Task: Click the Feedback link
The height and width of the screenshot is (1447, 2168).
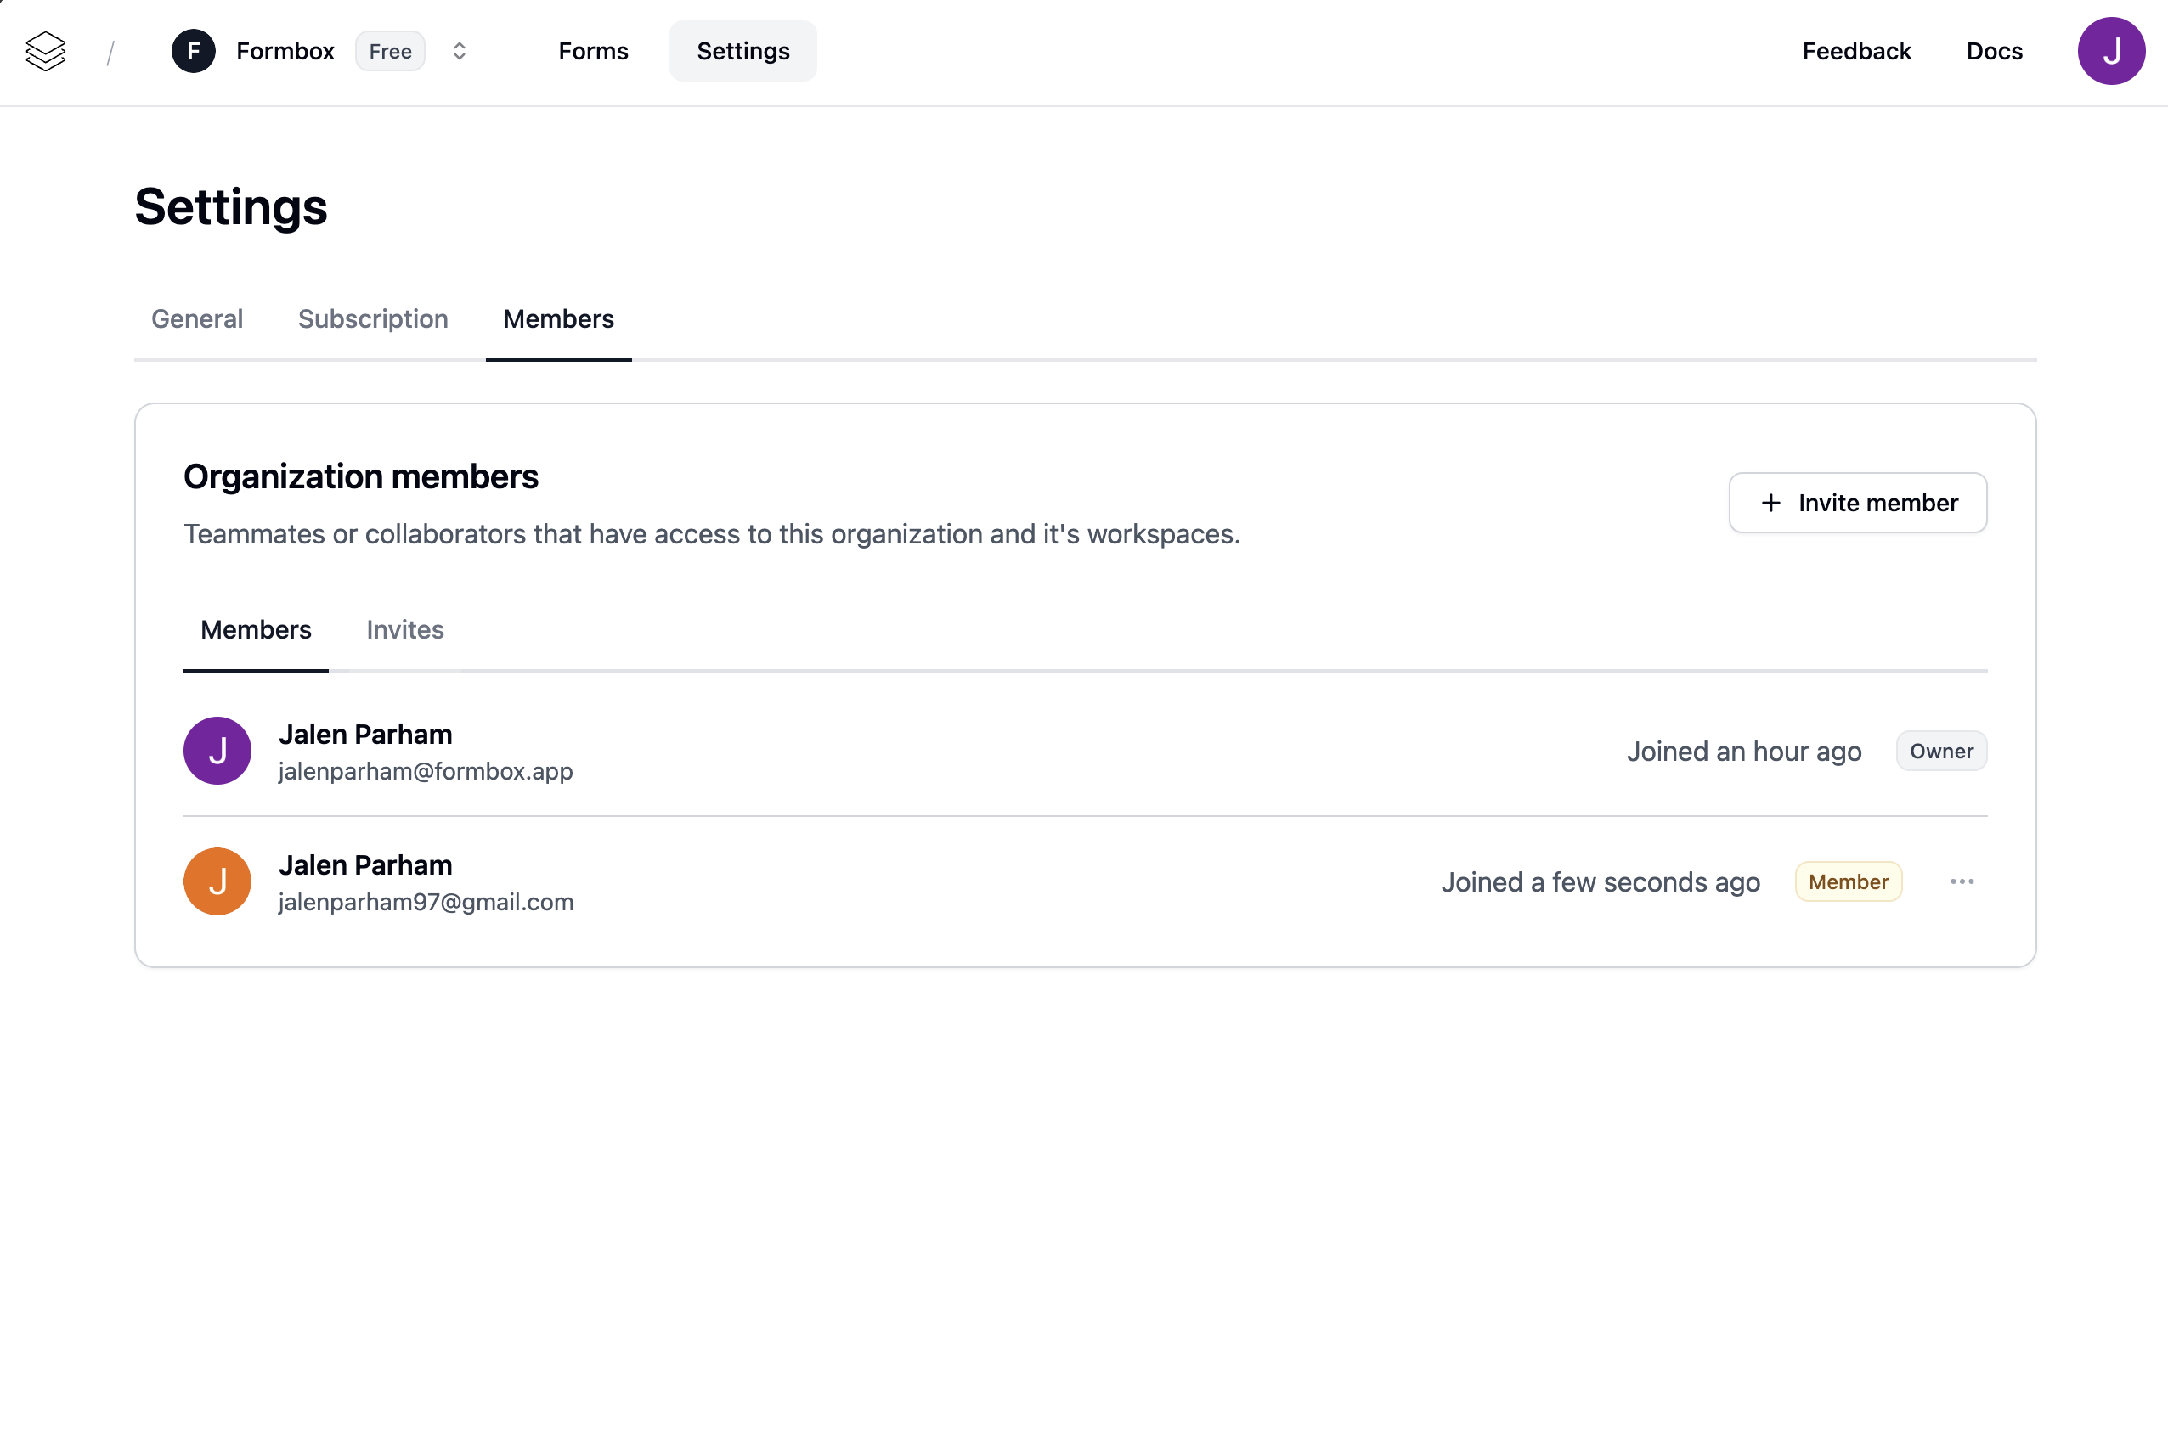Action: [x=1856, y=52]
